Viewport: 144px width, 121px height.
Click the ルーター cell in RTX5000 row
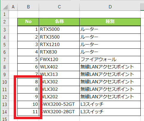(x=110, y=30)
